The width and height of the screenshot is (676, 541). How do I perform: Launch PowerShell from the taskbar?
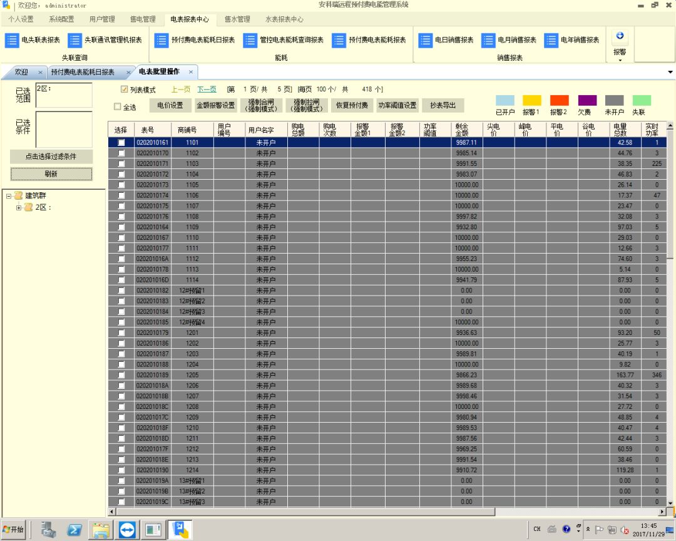tap(74, 529)
